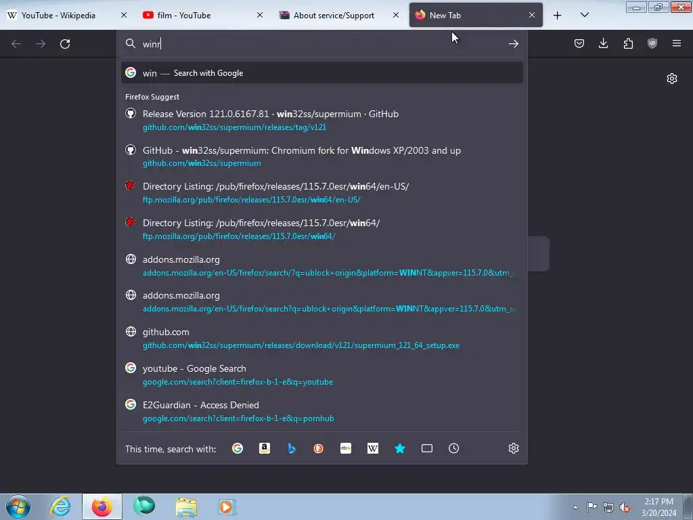Screen dimensions: 693x520
Task: Close the About service/Support tab
Action: tap(396, 15)
